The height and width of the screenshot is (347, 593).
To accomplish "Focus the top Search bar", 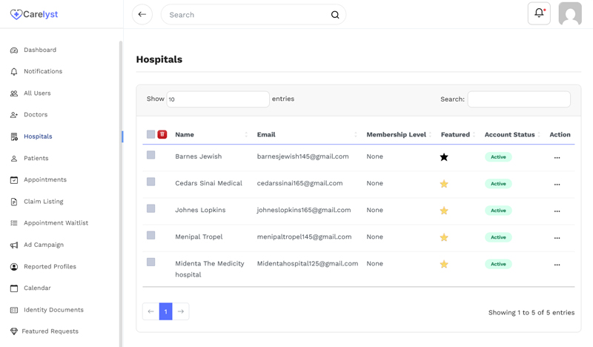I will click(x=254, y=15).
